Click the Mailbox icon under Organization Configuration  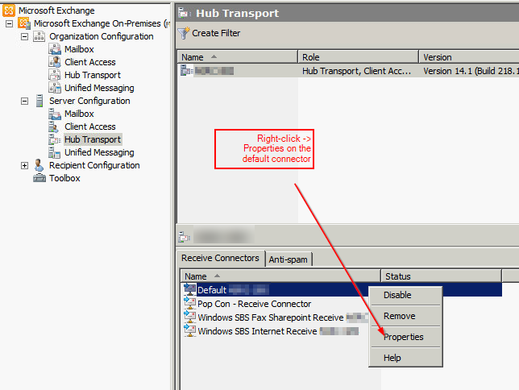coord(55,49)
